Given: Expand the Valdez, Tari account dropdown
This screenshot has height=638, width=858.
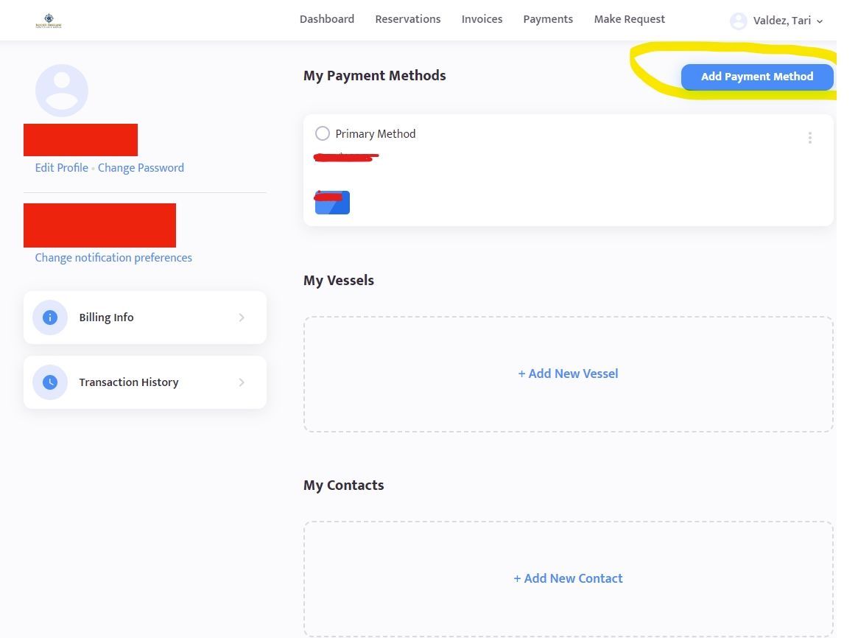Looking at the screenshot, I should pyautogui.click(x=788, y=21).
